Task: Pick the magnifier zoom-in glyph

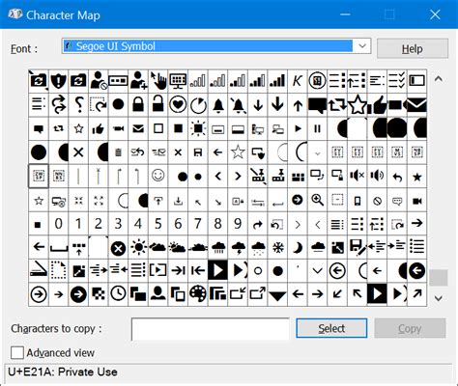Action: (x=318, y=200)
